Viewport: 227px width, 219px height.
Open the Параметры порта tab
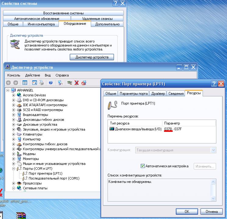click(x=133, y=94)
